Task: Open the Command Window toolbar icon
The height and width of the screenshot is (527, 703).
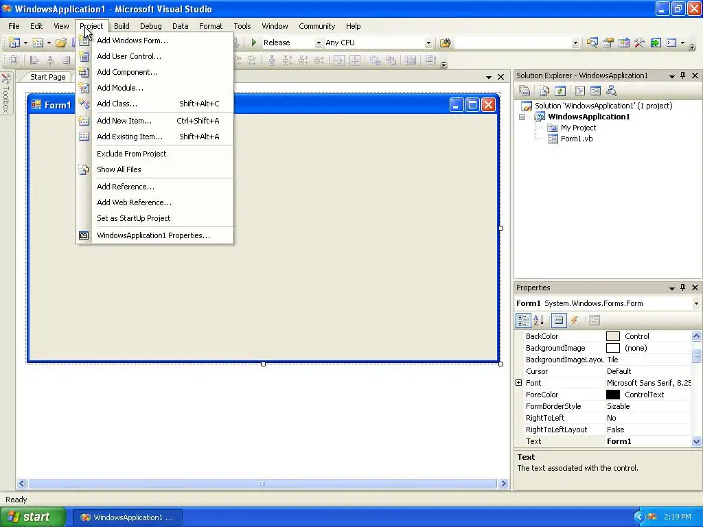Action: [x=671, y=43]
